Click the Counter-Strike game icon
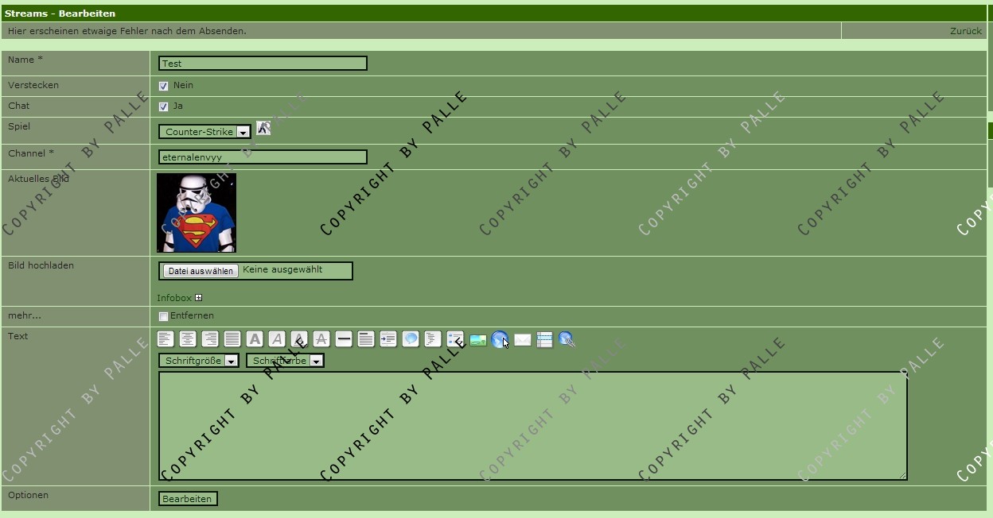993x518 pixels. tap(263, 128)
